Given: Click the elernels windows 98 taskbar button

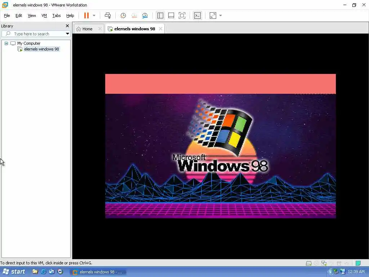Looking at the screenshot, I should coord(98,272).
